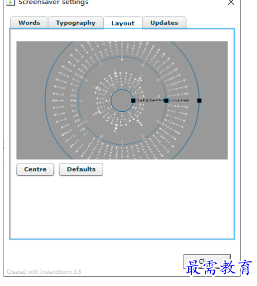257x286 pixels.
Task: Click the Screensaver settings title icon
Action: tap(11, 2)
